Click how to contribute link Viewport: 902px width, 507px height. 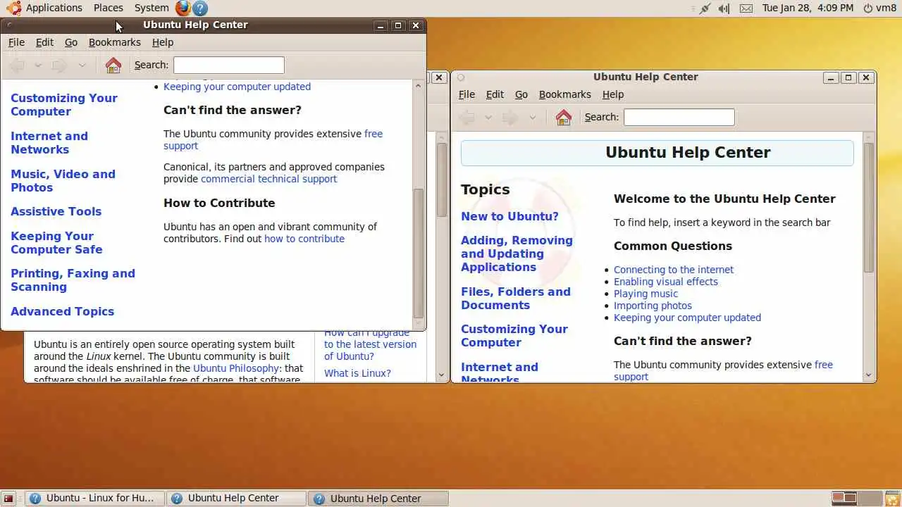pyautogui.click(x=304, y=239)
